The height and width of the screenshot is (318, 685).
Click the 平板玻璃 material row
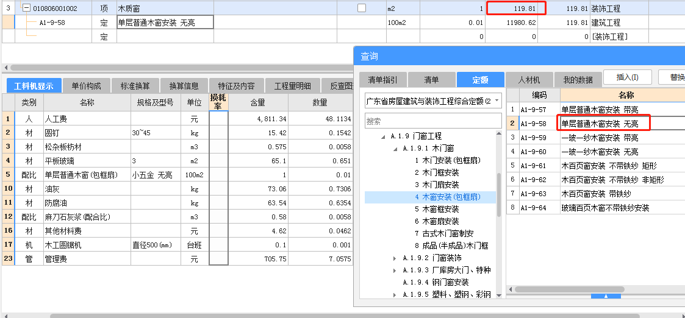(x=177, y=161)
